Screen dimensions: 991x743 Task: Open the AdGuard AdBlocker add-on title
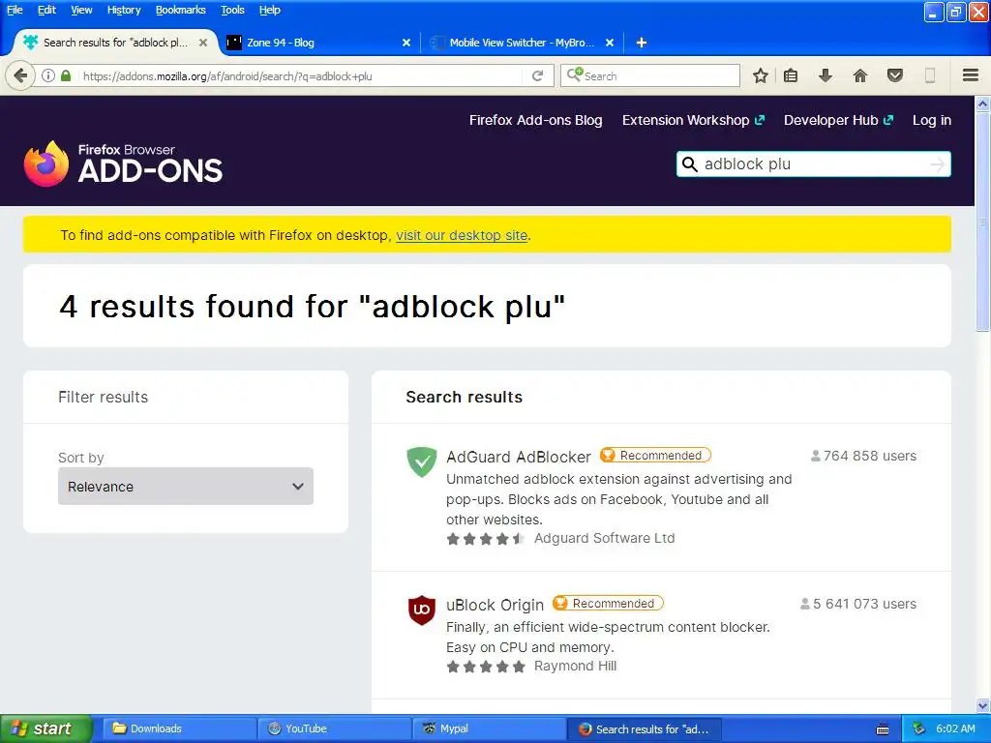click(519, 457)
